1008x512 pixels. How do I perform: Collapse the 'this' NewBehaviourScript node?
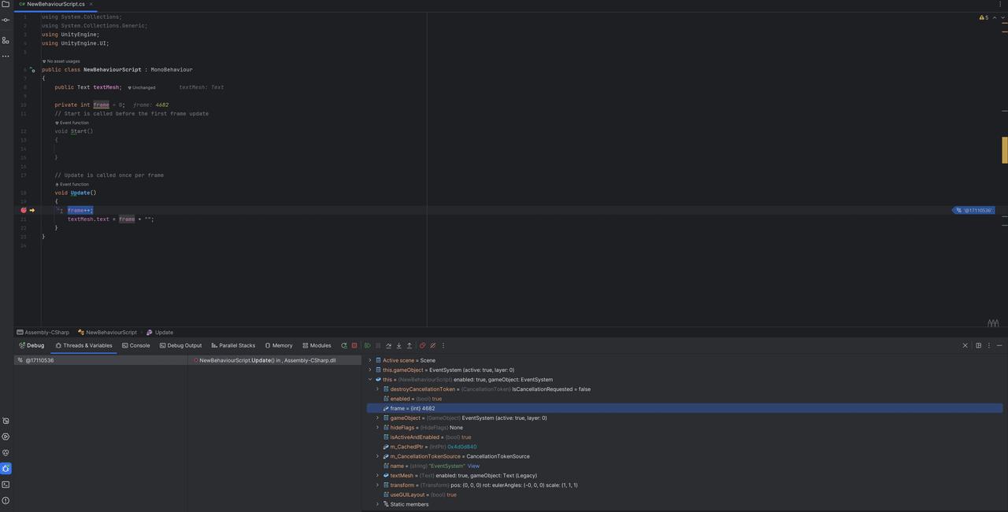[370, 380]
